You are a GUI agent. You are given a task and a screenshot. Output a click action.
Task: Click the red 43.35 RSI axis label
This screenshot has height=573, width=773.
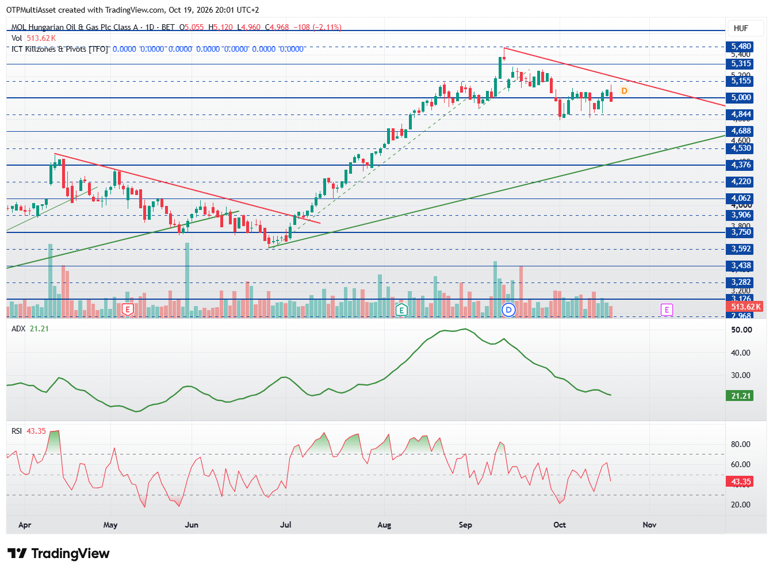pyautogui.click(x=741, y=482)
